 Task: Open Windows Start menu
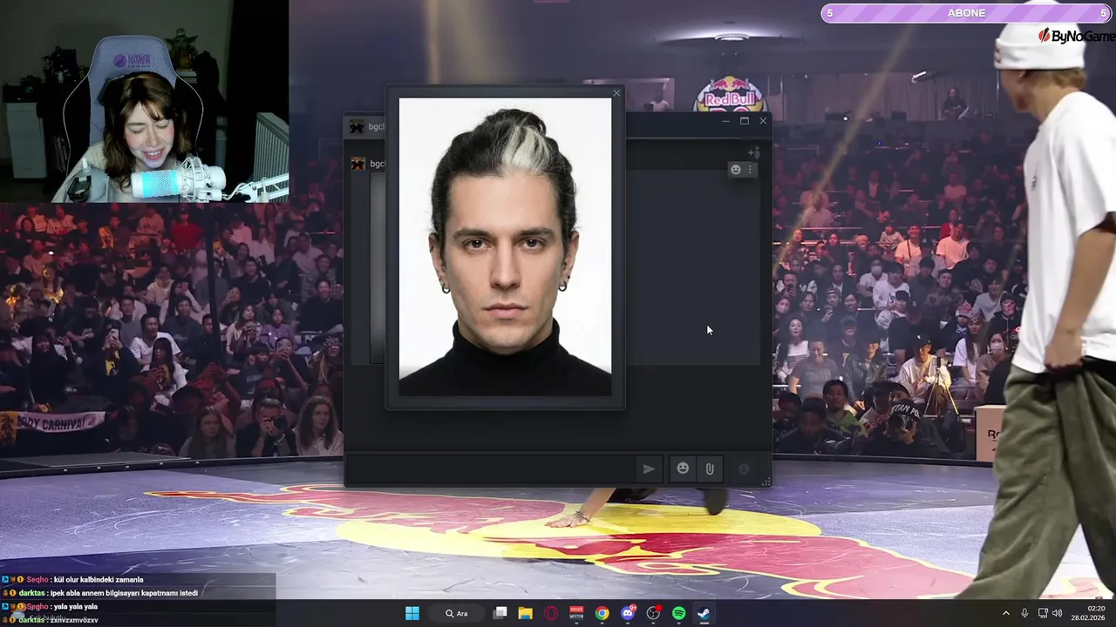(412, 613)
